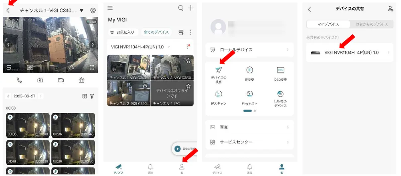Trigger the siren alarm icon

tap(81, 80)
